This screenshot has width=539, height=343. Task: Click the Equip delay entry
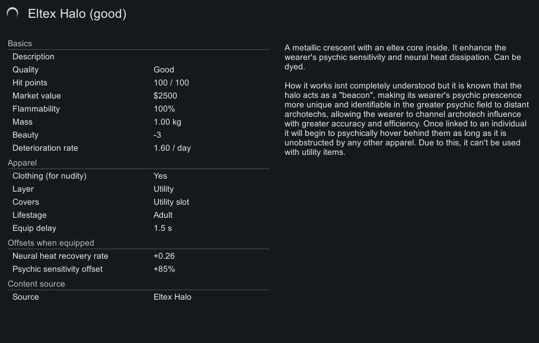138,228
